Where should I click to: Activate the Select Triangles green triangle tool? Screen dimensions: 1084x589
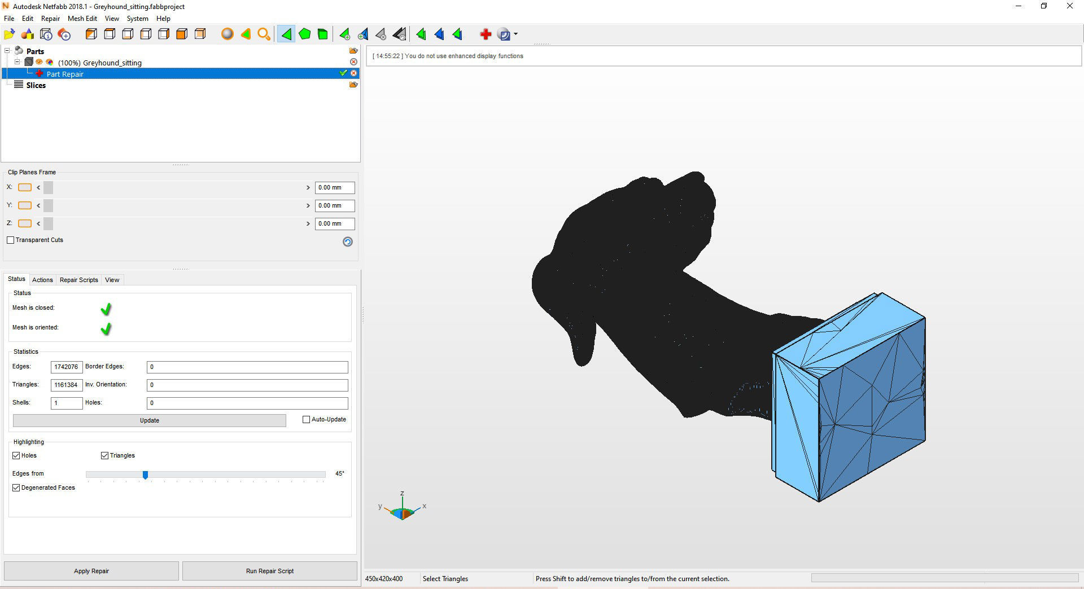click(x=286, y=34)
